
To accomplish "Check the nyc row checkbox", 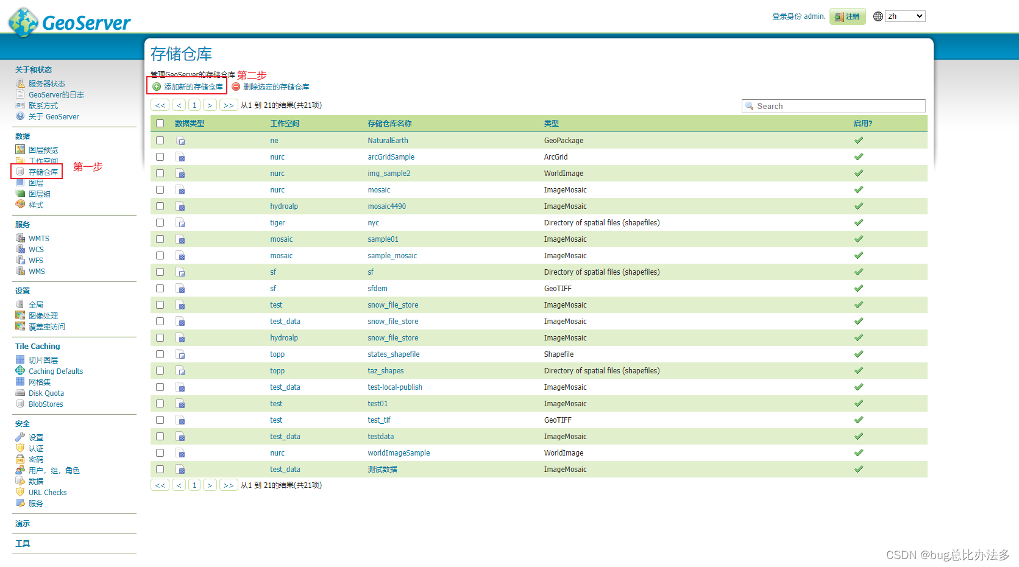I will coord(160,223).
